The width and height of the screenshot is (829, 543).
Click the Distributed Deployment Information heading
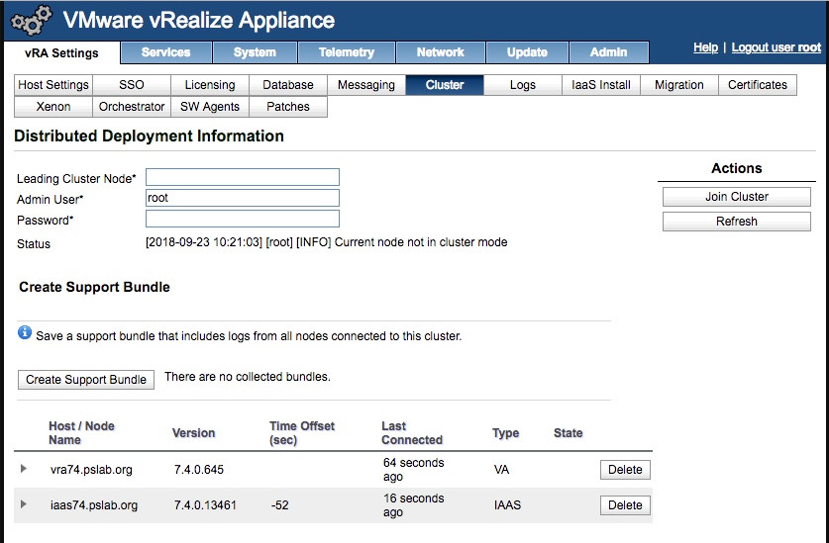[150, 136]
